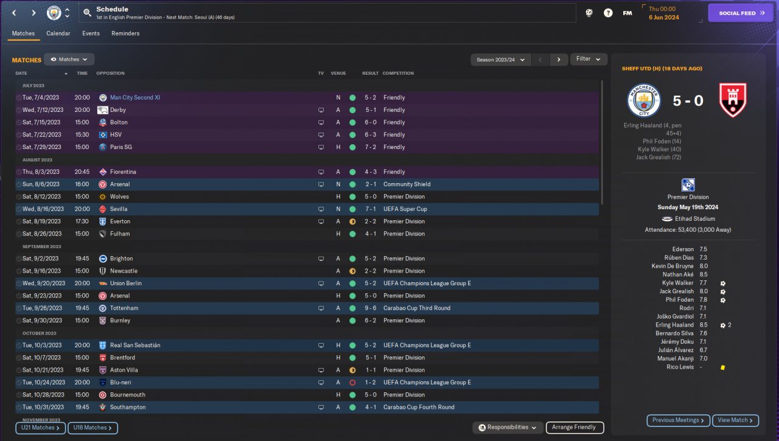Click the FM menu icon
The image size is (779, 441).
click(627, 13)
